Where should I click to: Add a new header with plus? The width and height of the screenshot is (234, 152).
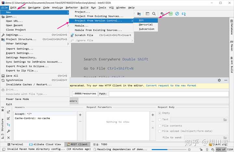pos(80,115)
